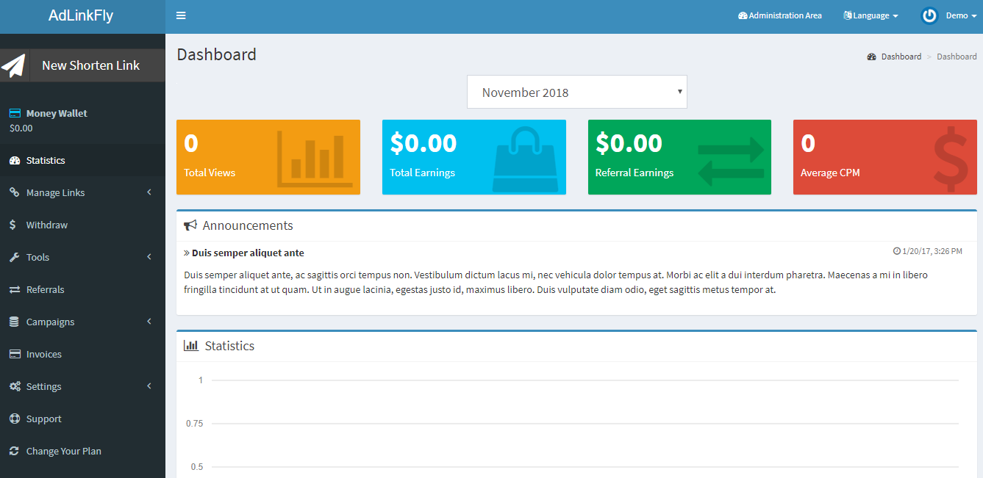Click the Average CPM red card

[x=885, y=157]
